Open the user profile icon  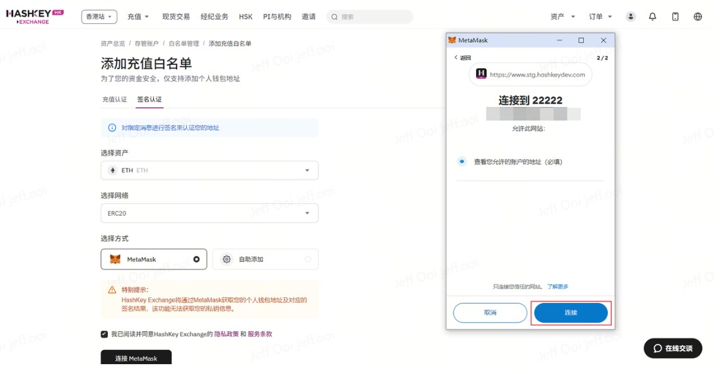point(631,16)
